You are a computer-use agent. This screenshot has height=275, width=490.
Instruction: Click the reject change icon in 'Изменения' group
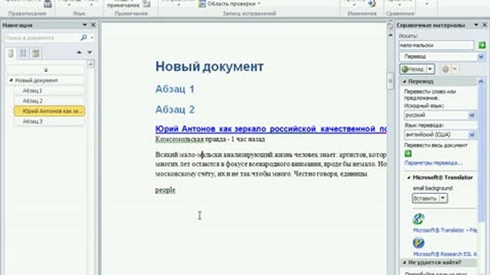click(x=371, y=3)
